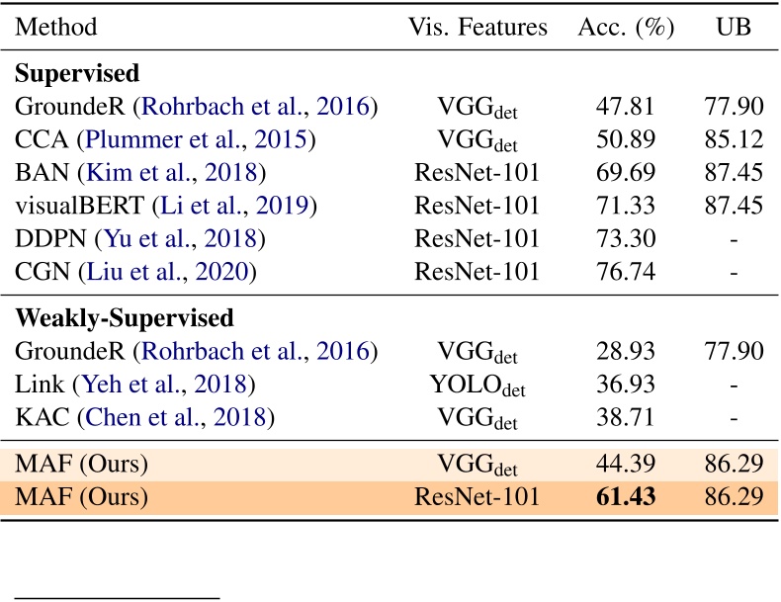Click the 44.39 accuracy in the MAF VGGdet row
781x602 pixels.
click(626, 464)
